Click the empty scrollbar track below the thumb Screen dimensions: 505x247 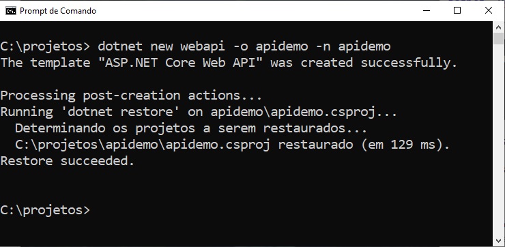click(x=499, y=140)
